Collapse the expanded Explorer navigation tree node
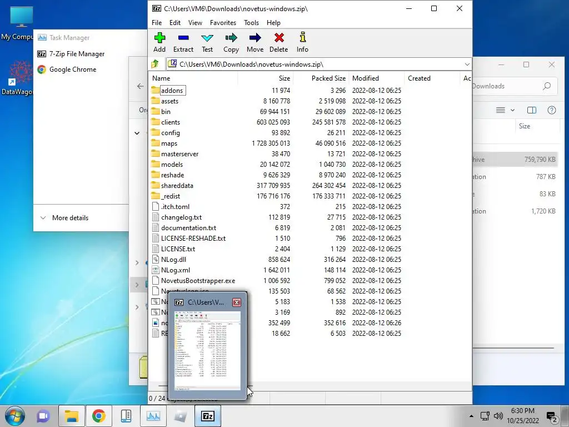 pyautogui.click(x=137, y=133)
